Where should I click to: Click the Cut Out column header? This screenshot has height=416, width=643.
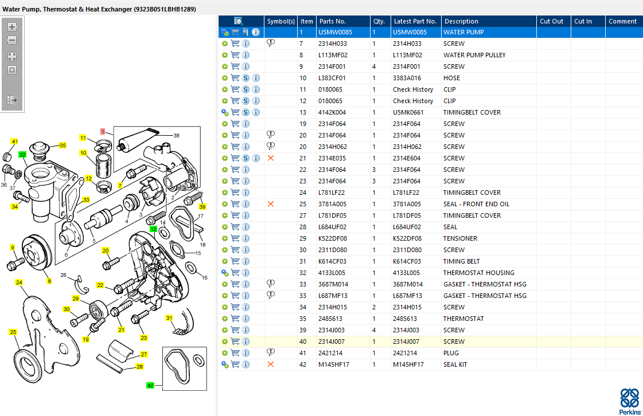pos(554,21)
